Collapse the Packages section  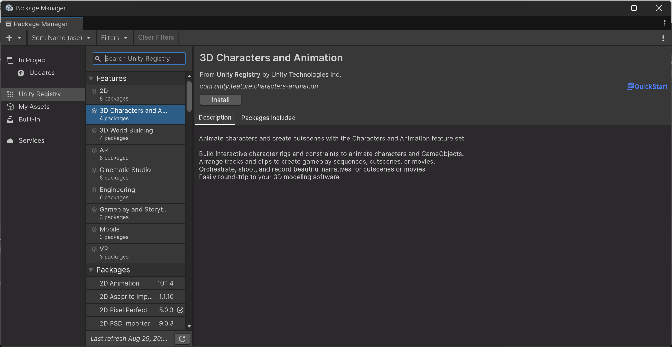(x=91, y=270)
